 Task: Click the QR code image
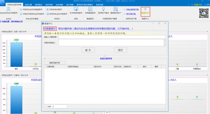click(204, 13)
